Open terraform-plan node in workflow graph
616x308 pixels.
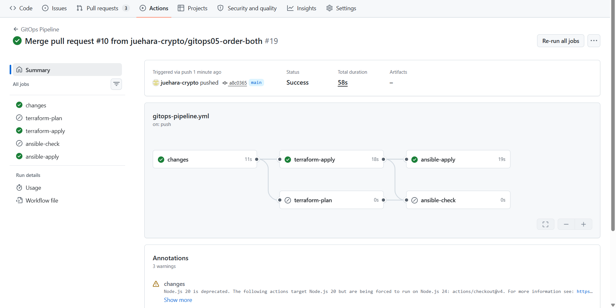point(331,200)
